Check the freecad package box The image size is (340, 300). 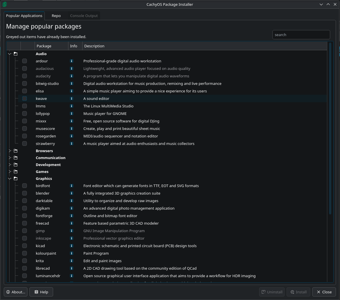click(x=25, y=223)
